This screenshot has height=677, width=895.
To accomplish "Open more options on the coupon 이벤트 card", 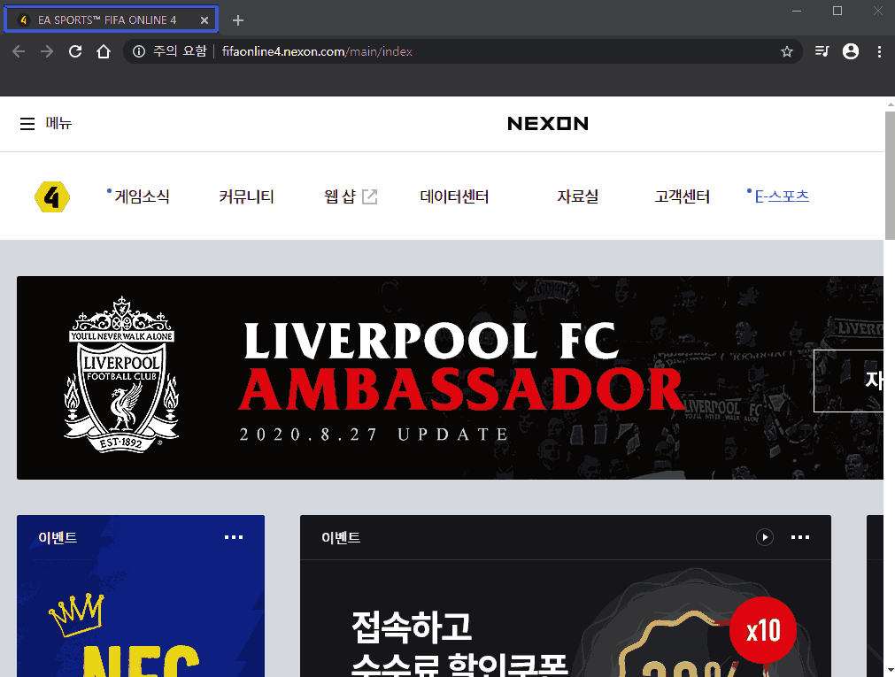I will (800, 537).
